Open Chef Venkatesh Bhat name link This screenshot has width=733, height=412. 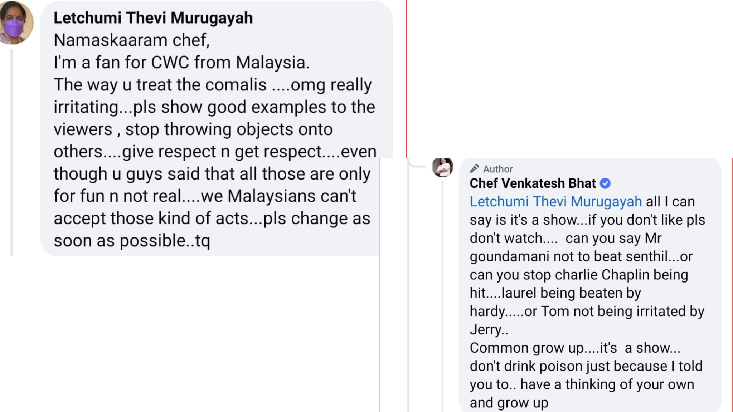[533, 183]
